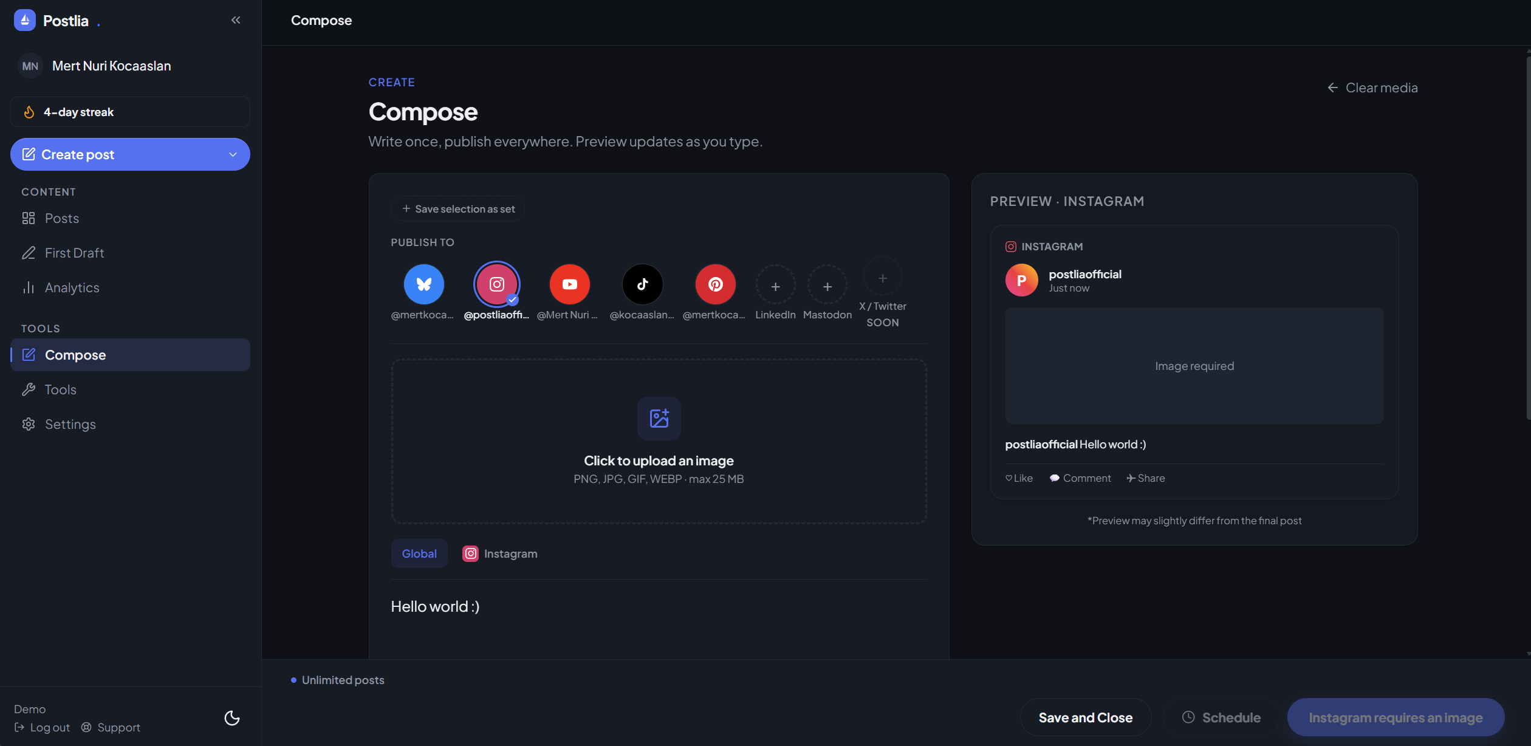Click Save and Close button
Screen dimensions: 1531x746
click(1085, 717)
